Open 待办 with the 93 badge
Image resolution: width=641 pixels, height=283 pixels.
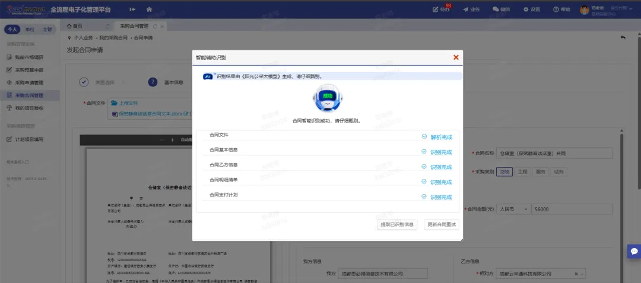pyautogui.click(x=442, y=9)
